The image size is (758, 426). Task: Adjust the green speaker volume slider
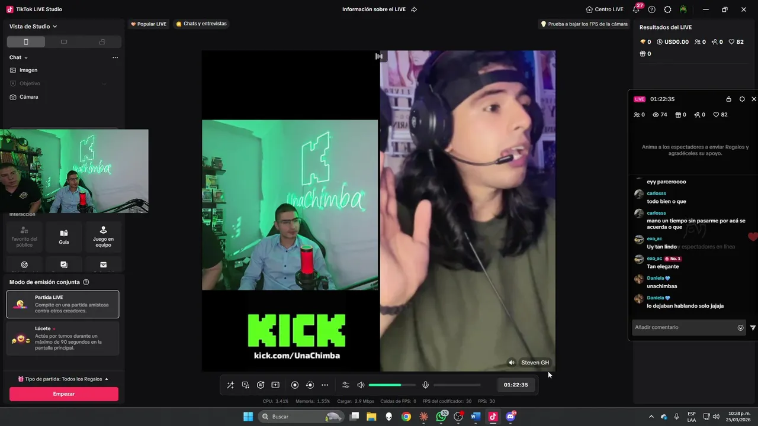392,385
